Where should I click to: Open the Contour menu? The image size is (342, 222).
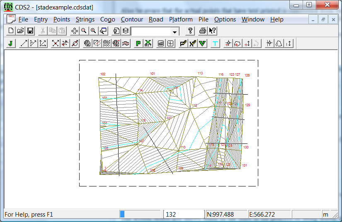pos(132,19)
